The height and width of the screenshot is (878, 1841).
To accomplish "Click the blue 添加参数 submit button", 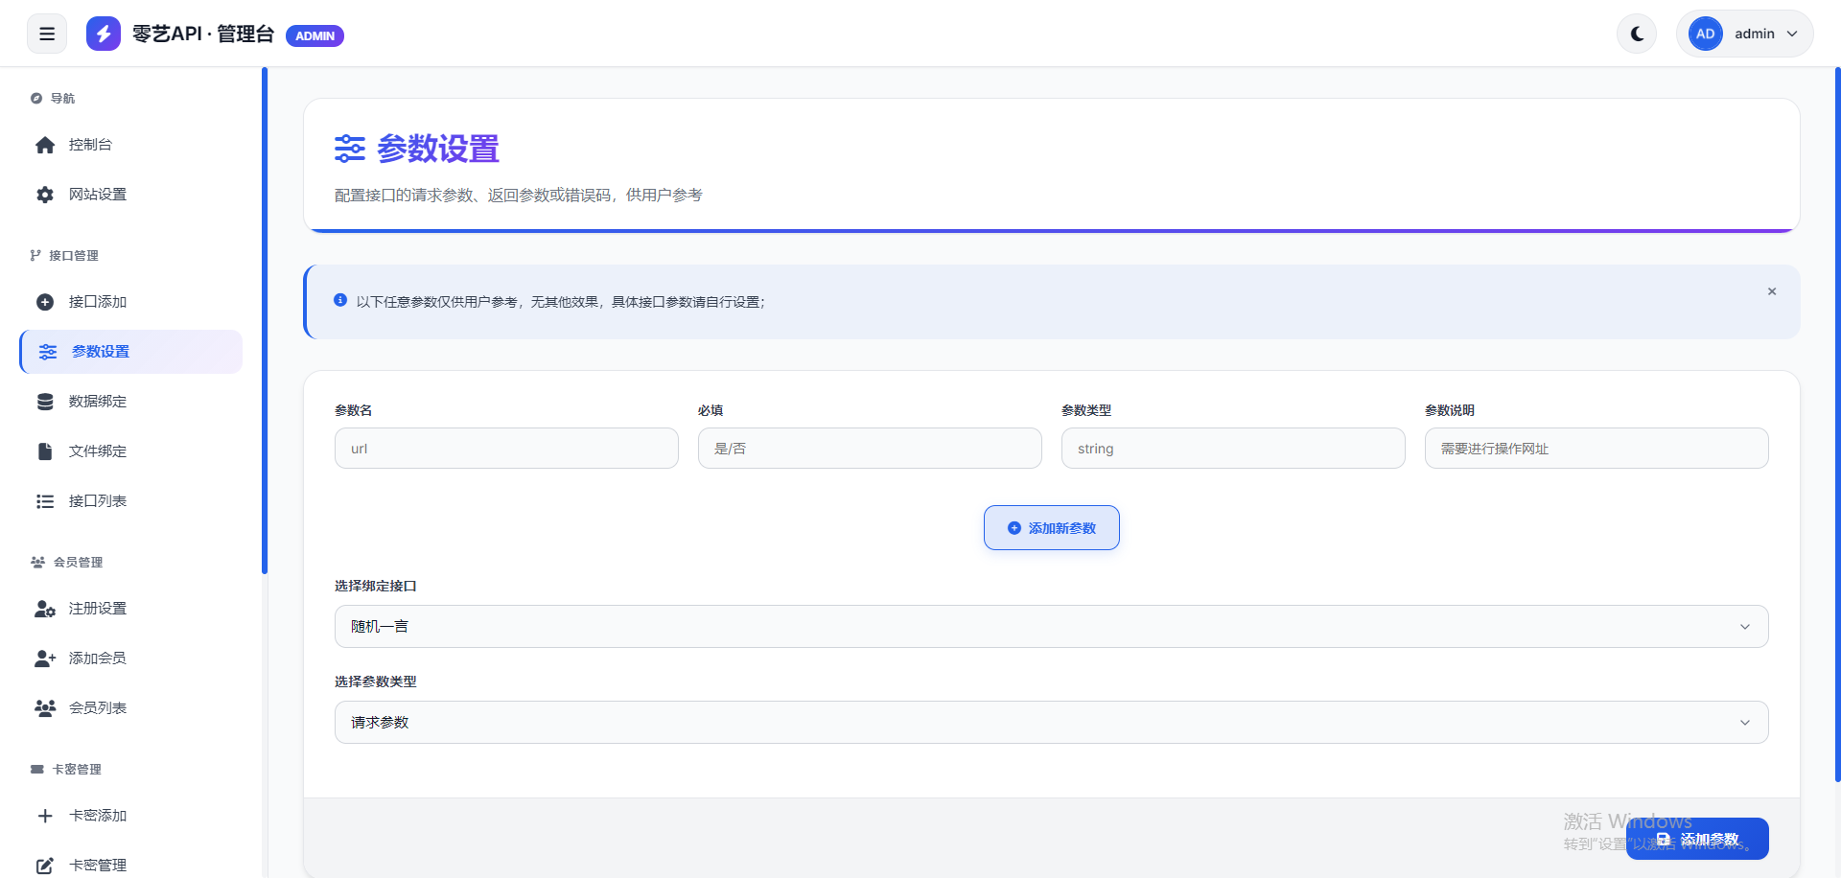I will (x=1697, y=839).
